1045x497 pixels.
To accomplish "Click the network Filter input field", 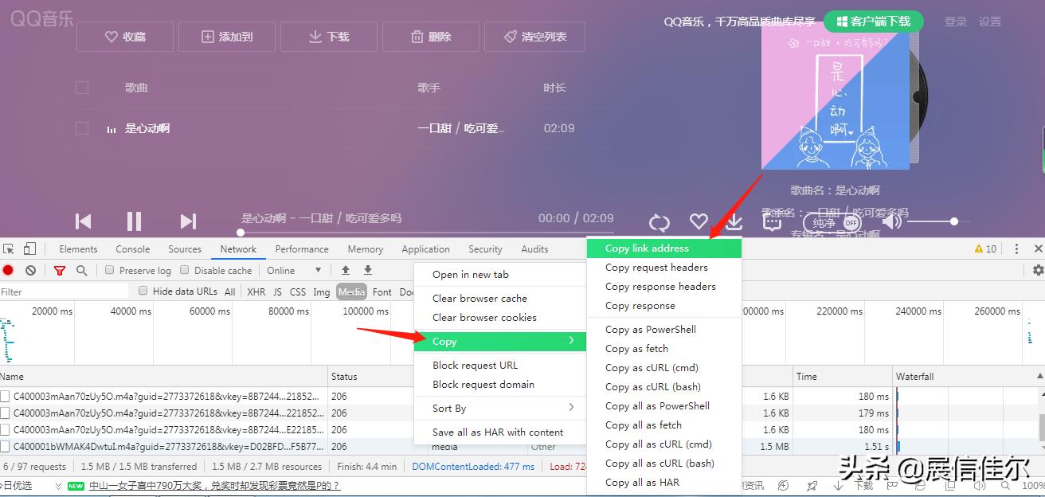I will coord(64,291).
